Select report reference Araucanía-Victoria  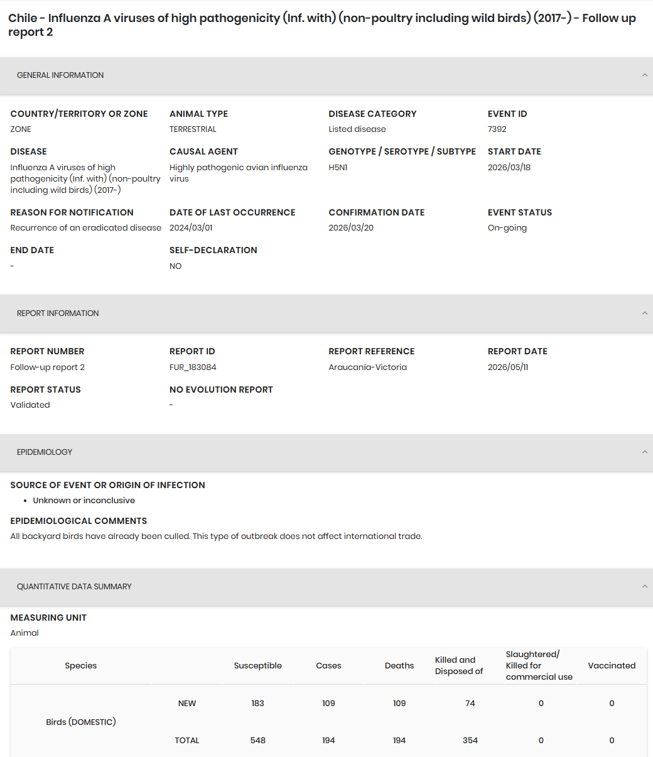367,368
